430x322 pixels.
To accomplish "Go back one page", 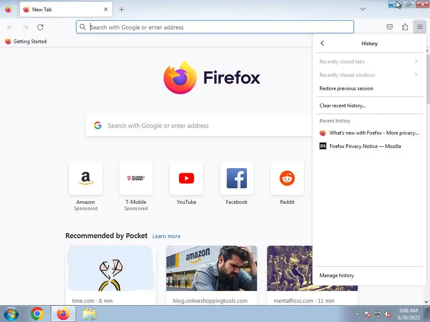I will pos(10,27).
